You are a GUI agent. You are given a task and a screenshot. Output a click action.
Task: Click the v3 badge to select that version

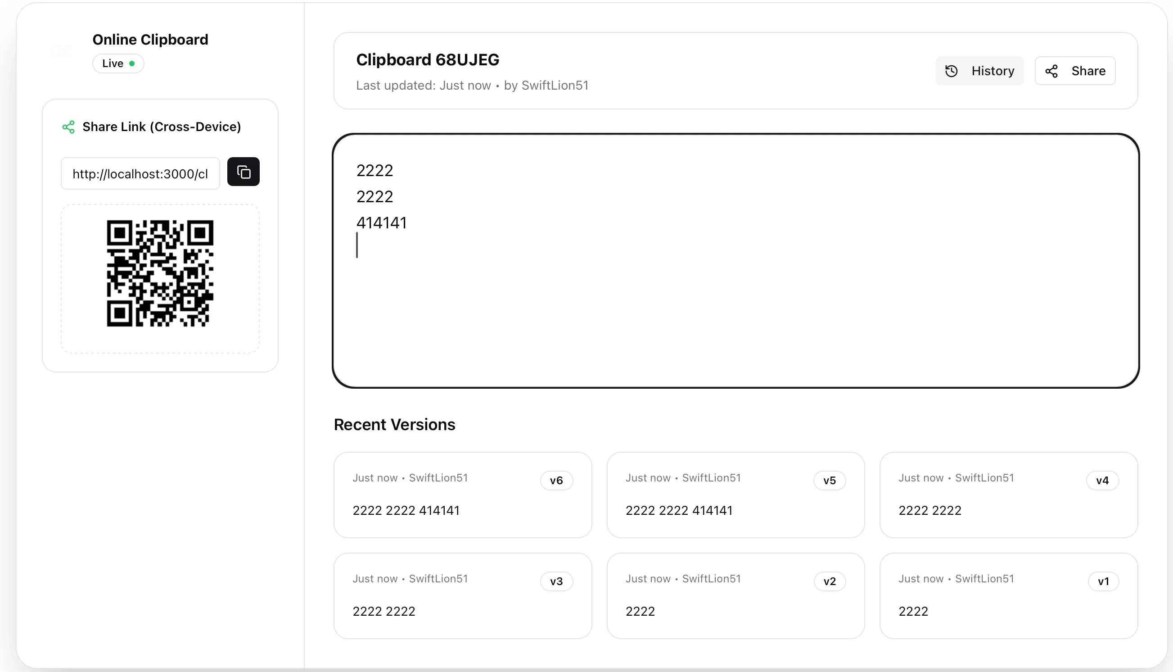coord(556,581)
